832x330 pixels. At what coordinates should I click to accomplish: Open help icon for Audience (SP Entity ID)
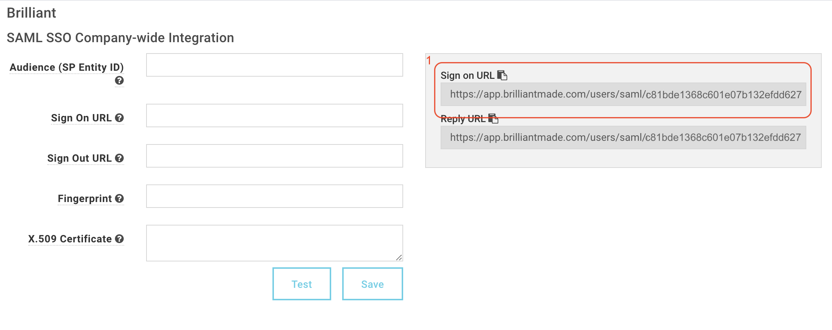(119, 80)
